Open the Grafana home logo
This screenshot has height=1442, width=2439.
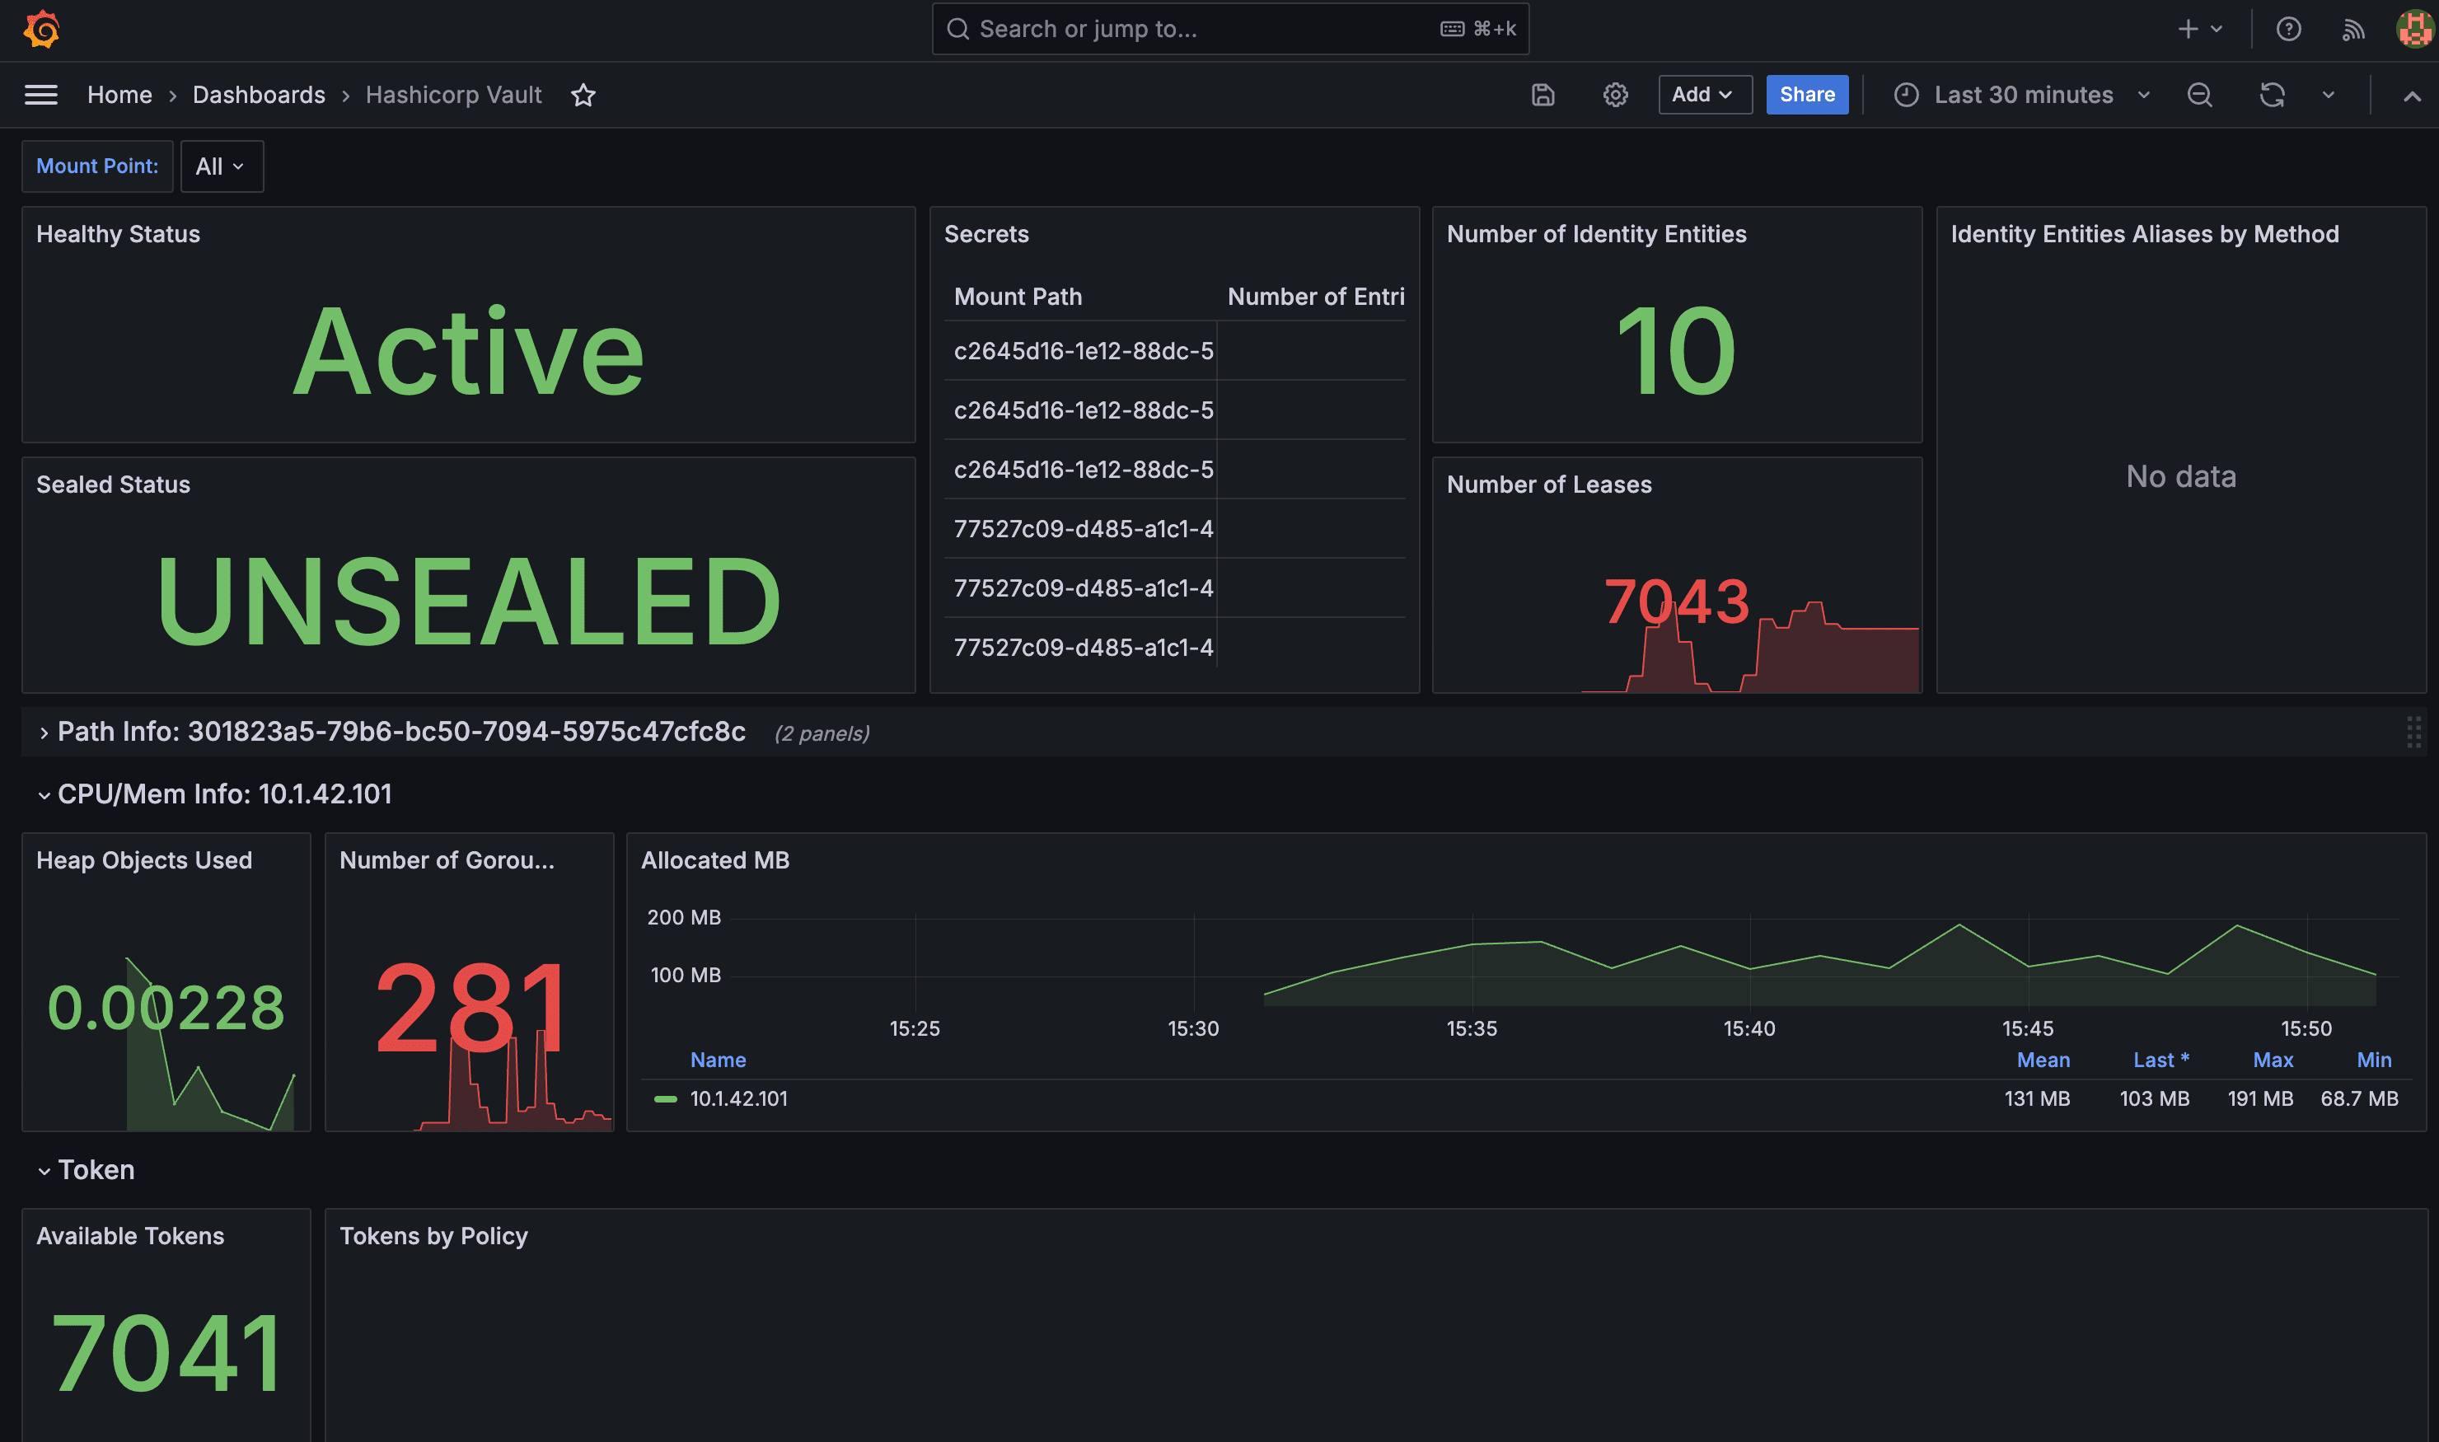point(42,29)
